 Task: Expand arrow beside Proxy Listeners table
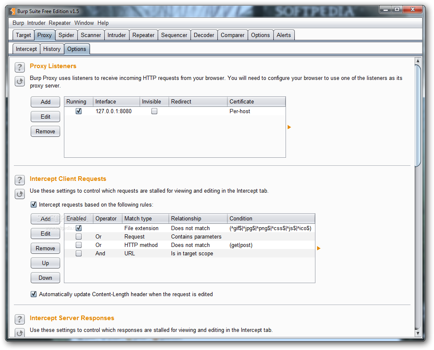[289, 127]
